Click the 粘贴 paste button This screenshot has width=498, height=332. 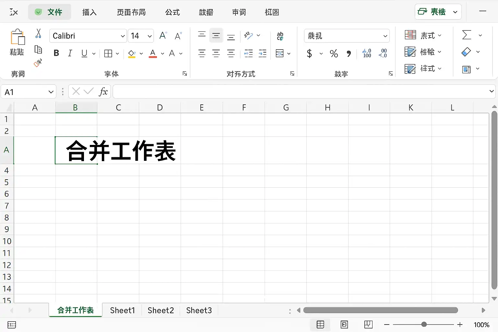pos(17,43)
